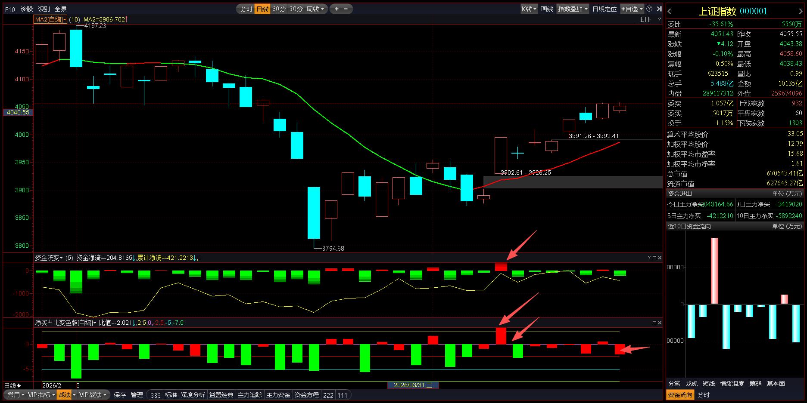
Task: Open the help question mark icon
Action: pos(649,9)
